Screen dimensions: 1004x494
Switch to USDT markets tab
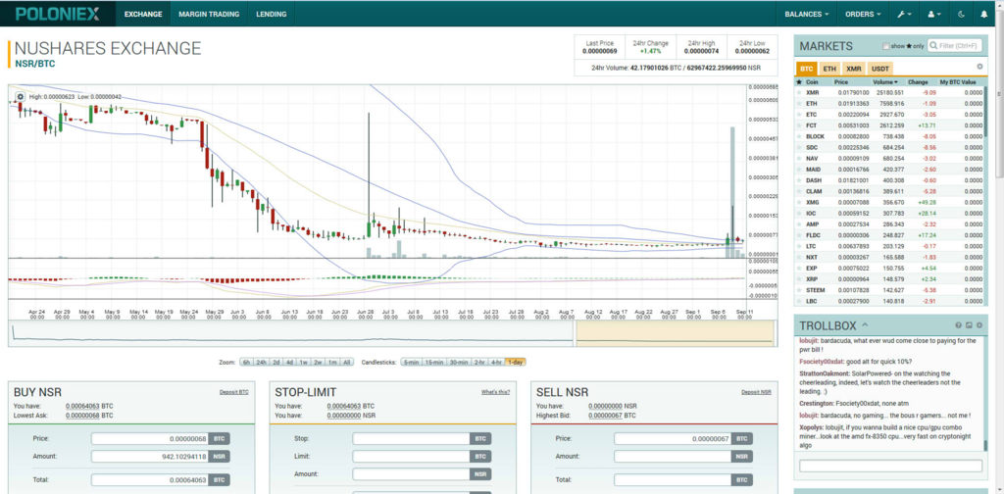tap(880, 69)
